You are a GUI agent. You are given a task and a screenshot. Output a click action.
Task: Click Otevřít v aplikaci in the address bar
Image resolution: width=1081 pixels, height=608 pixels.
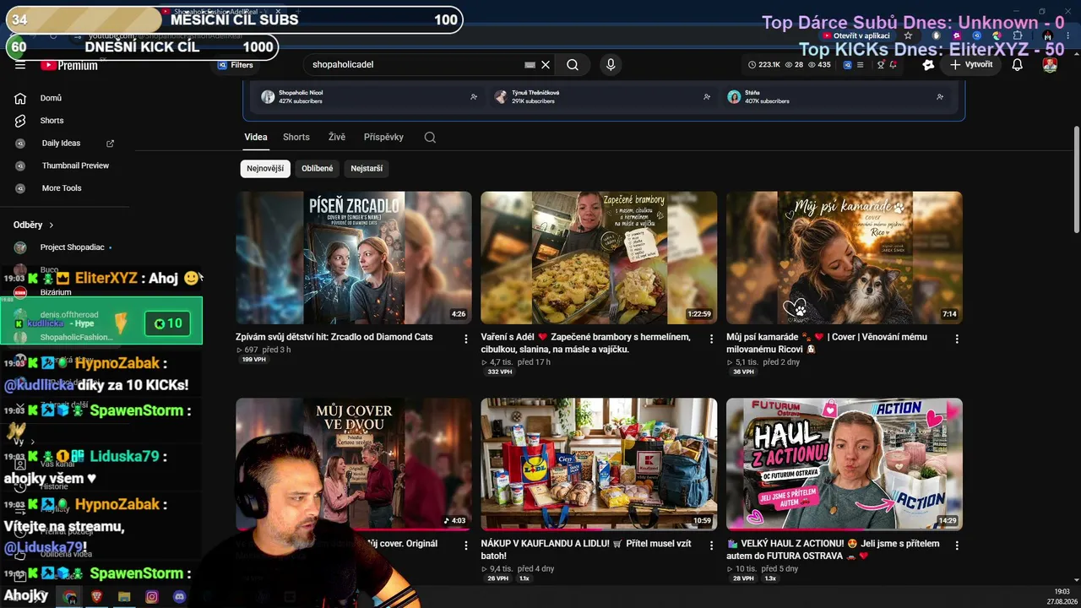(x=857, y=35)
